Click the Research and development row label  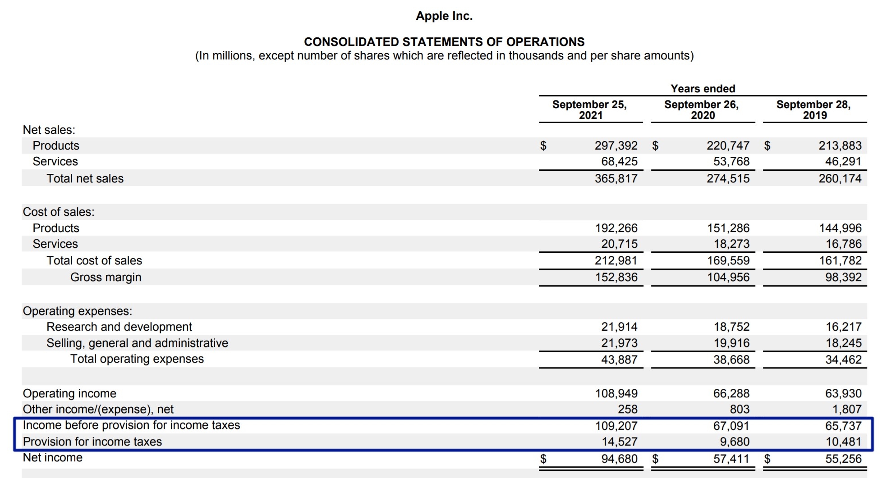[119, 327]
